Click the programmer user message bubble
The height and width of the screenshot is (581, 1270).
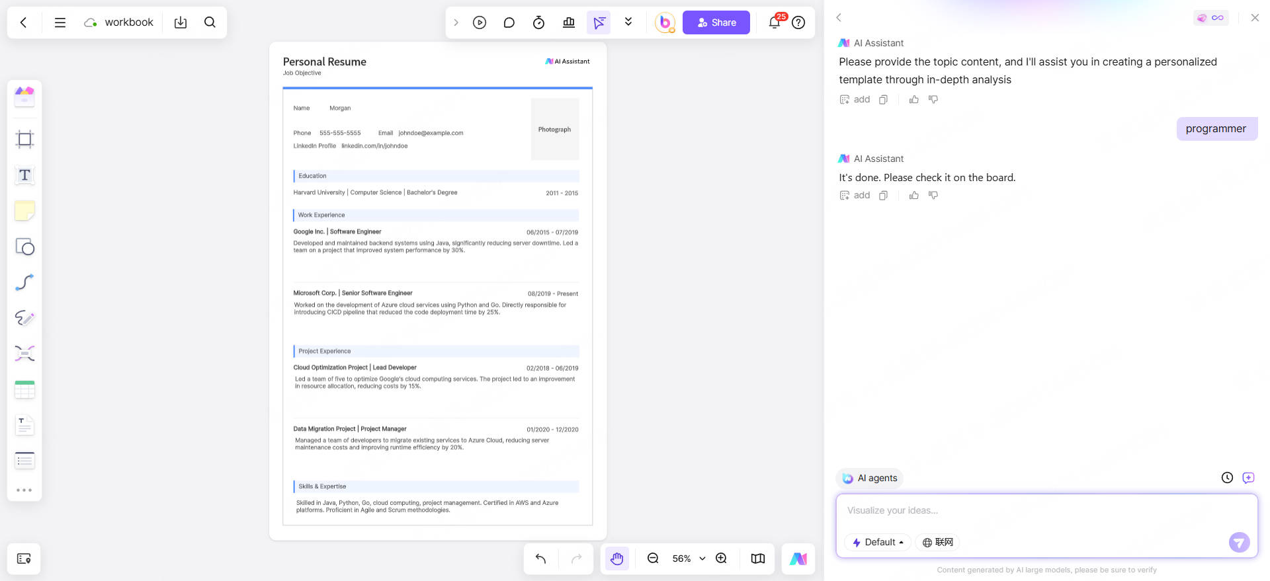click(x=1216, y=129)
